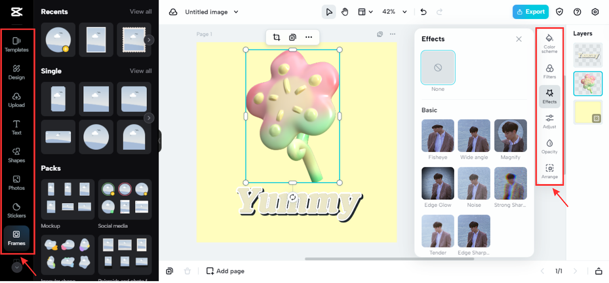This screenshot has height=283, width=609.
Task: Select the hand pan tool
Action: pyautogui.click(x=345, y=12)
